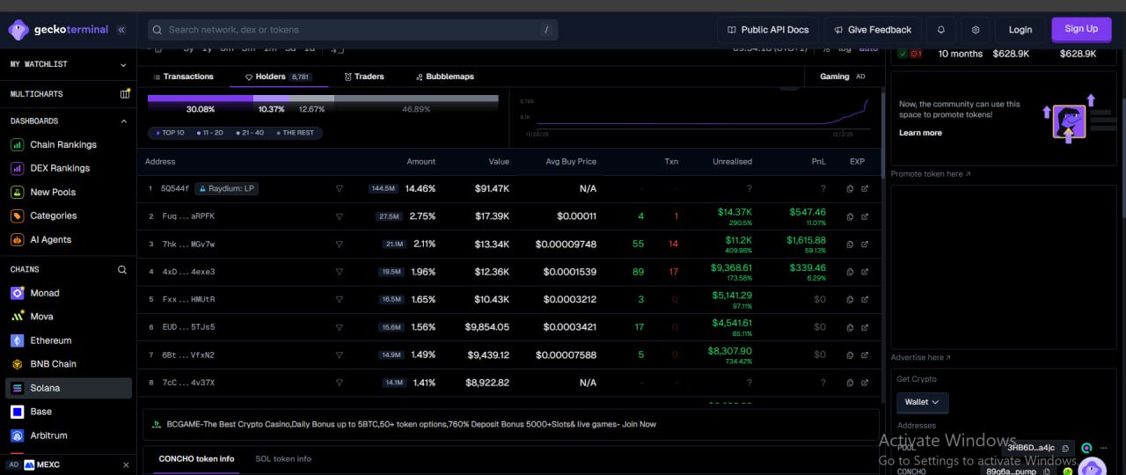Follow the Learn more link
The image size is (1126, 475).
pyautogui.click(x=920, y=133)
